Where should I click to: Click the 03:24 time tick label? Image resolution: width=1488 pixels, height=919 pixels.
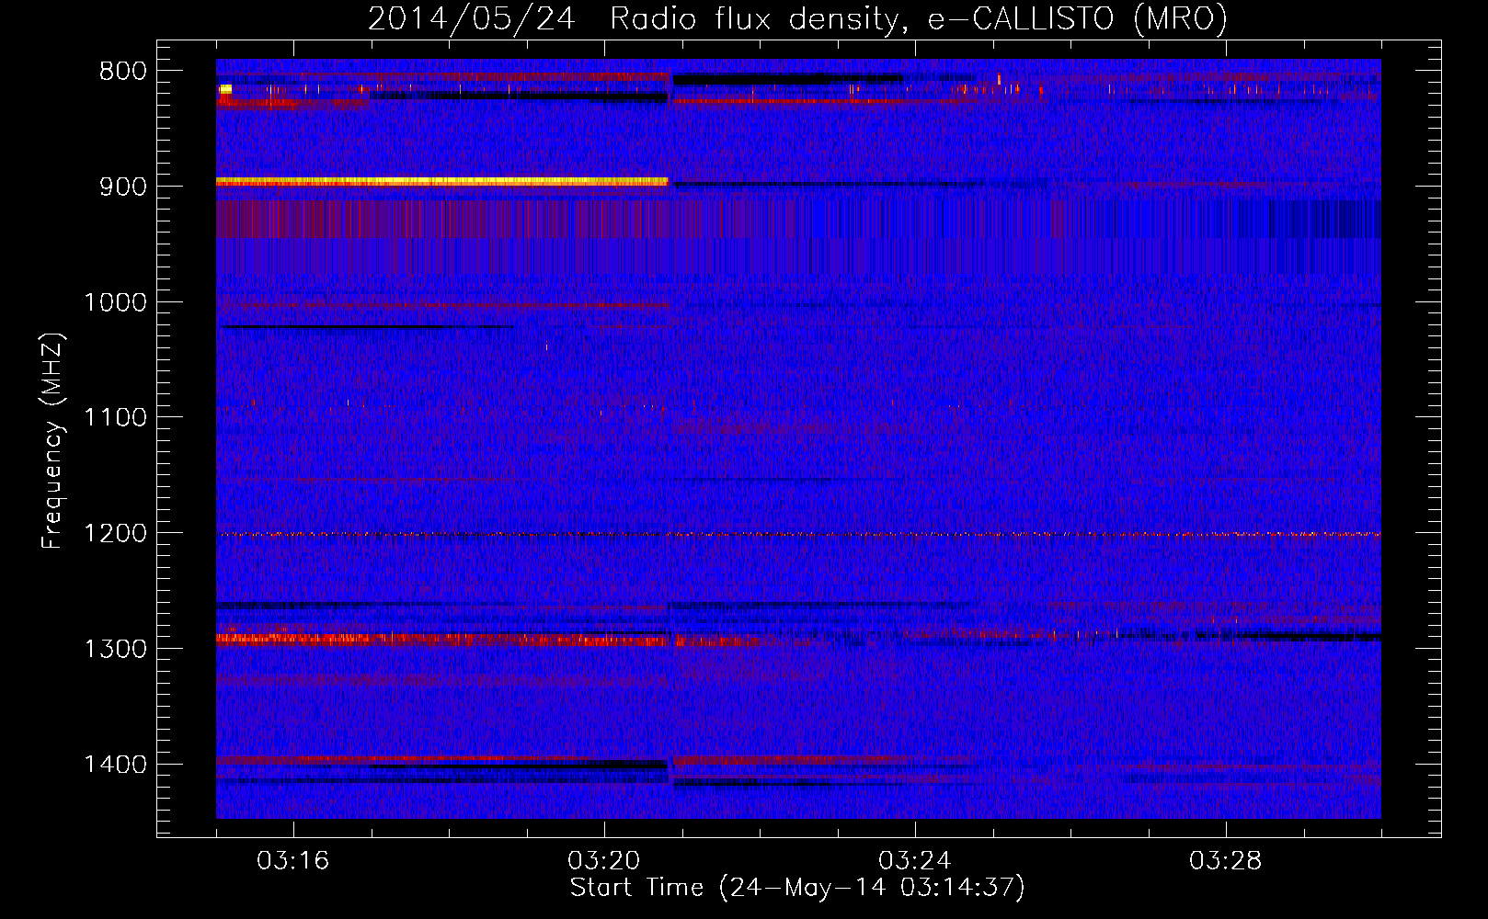[x=915, y=861]
